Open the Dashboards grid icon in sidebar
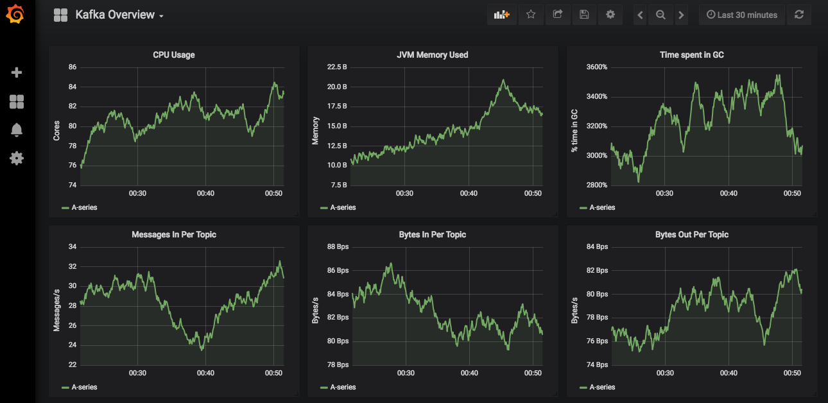This screenshot has width=828, height=403. [17, 101]
